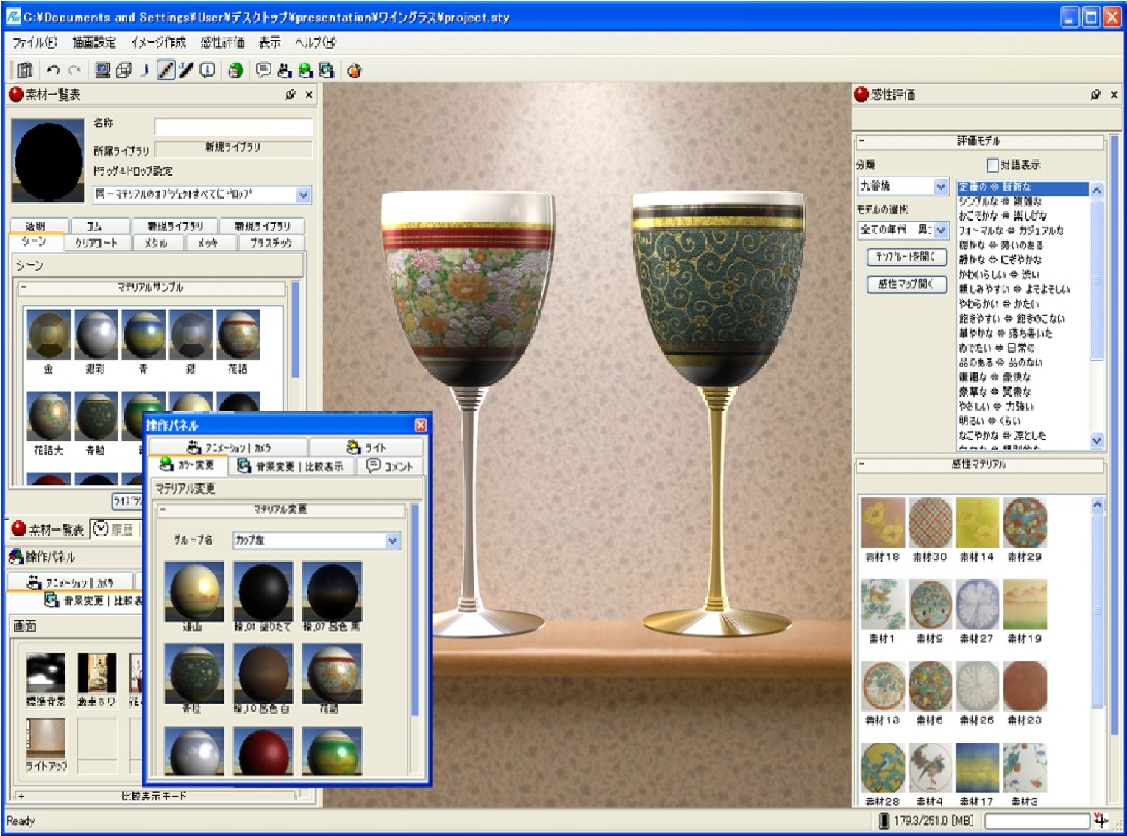Pin the 感性評価 panel on the right

pyautogui.click(x=1095, y=94)
